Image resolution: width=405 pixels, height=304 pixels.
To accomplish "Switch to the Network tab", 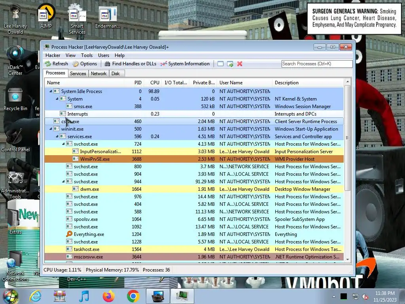I will pos(98,73).
